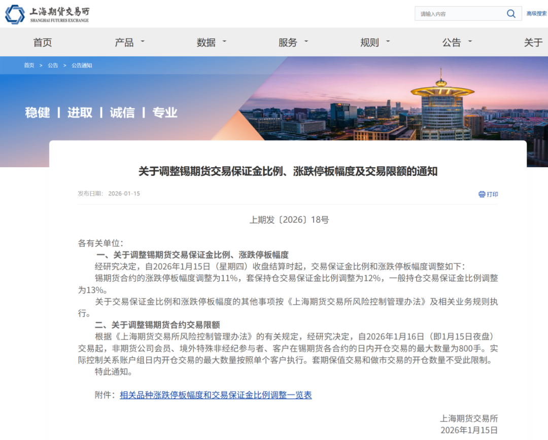The width and height of the screenshot is (548, 440).
Task: Click the 公告 breadcrumb link
Action: point(53,65)
